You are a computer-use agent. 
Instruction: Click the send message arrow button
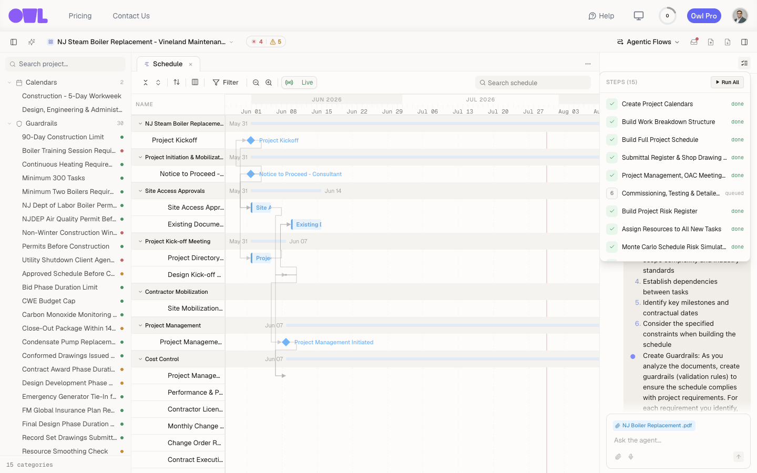click(739, 457)
